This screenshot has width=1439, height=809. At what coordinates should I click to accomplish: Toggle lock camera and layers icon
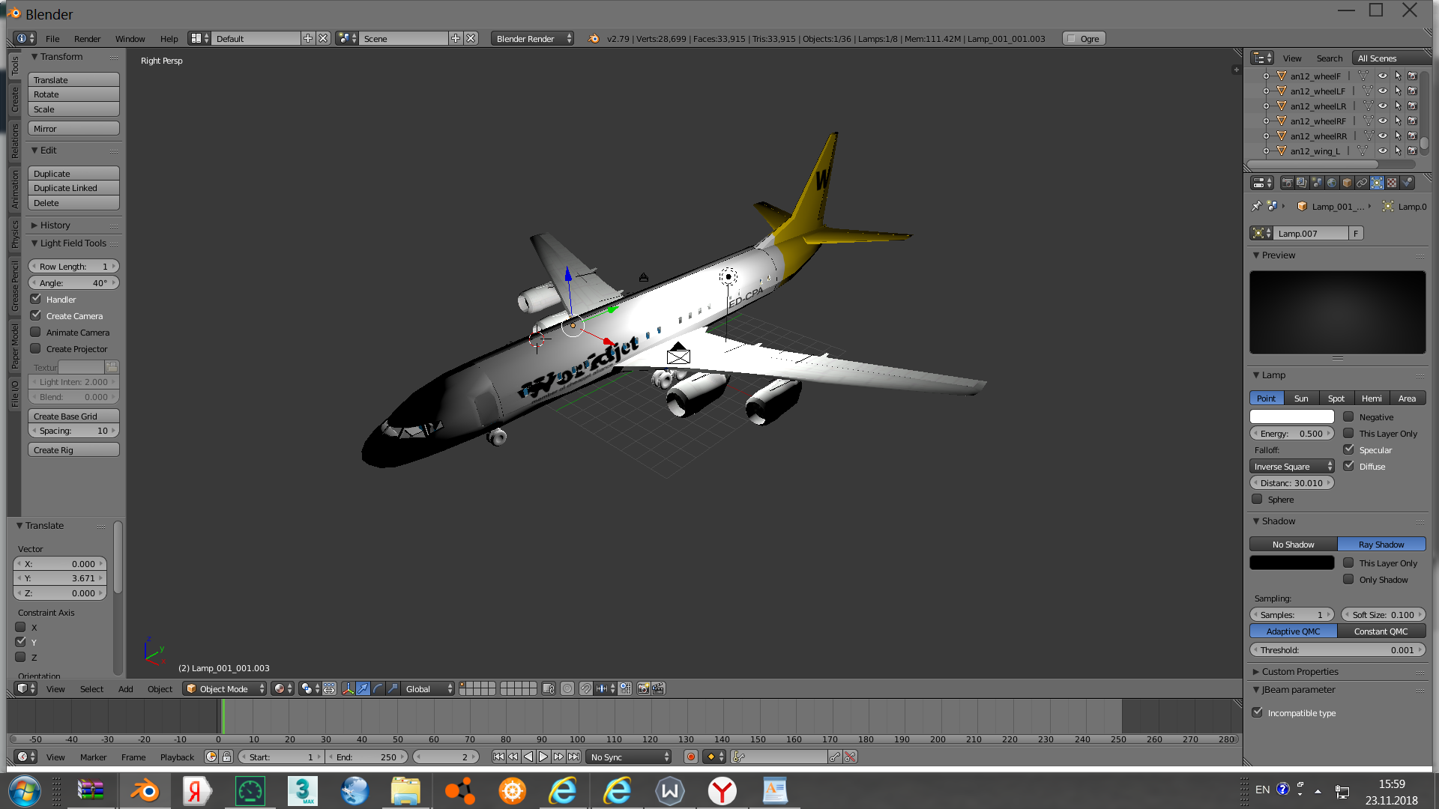pyautogui.click(x=549, y=688)
